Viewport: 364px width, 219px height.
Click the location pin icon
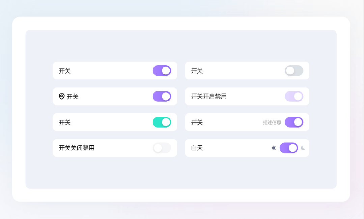[62, 97]
